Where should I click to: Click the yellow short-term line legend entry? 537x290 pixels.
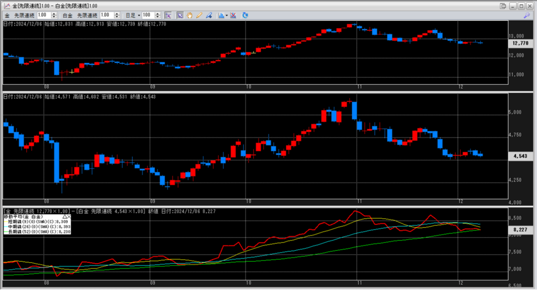(x=37, y=221)
